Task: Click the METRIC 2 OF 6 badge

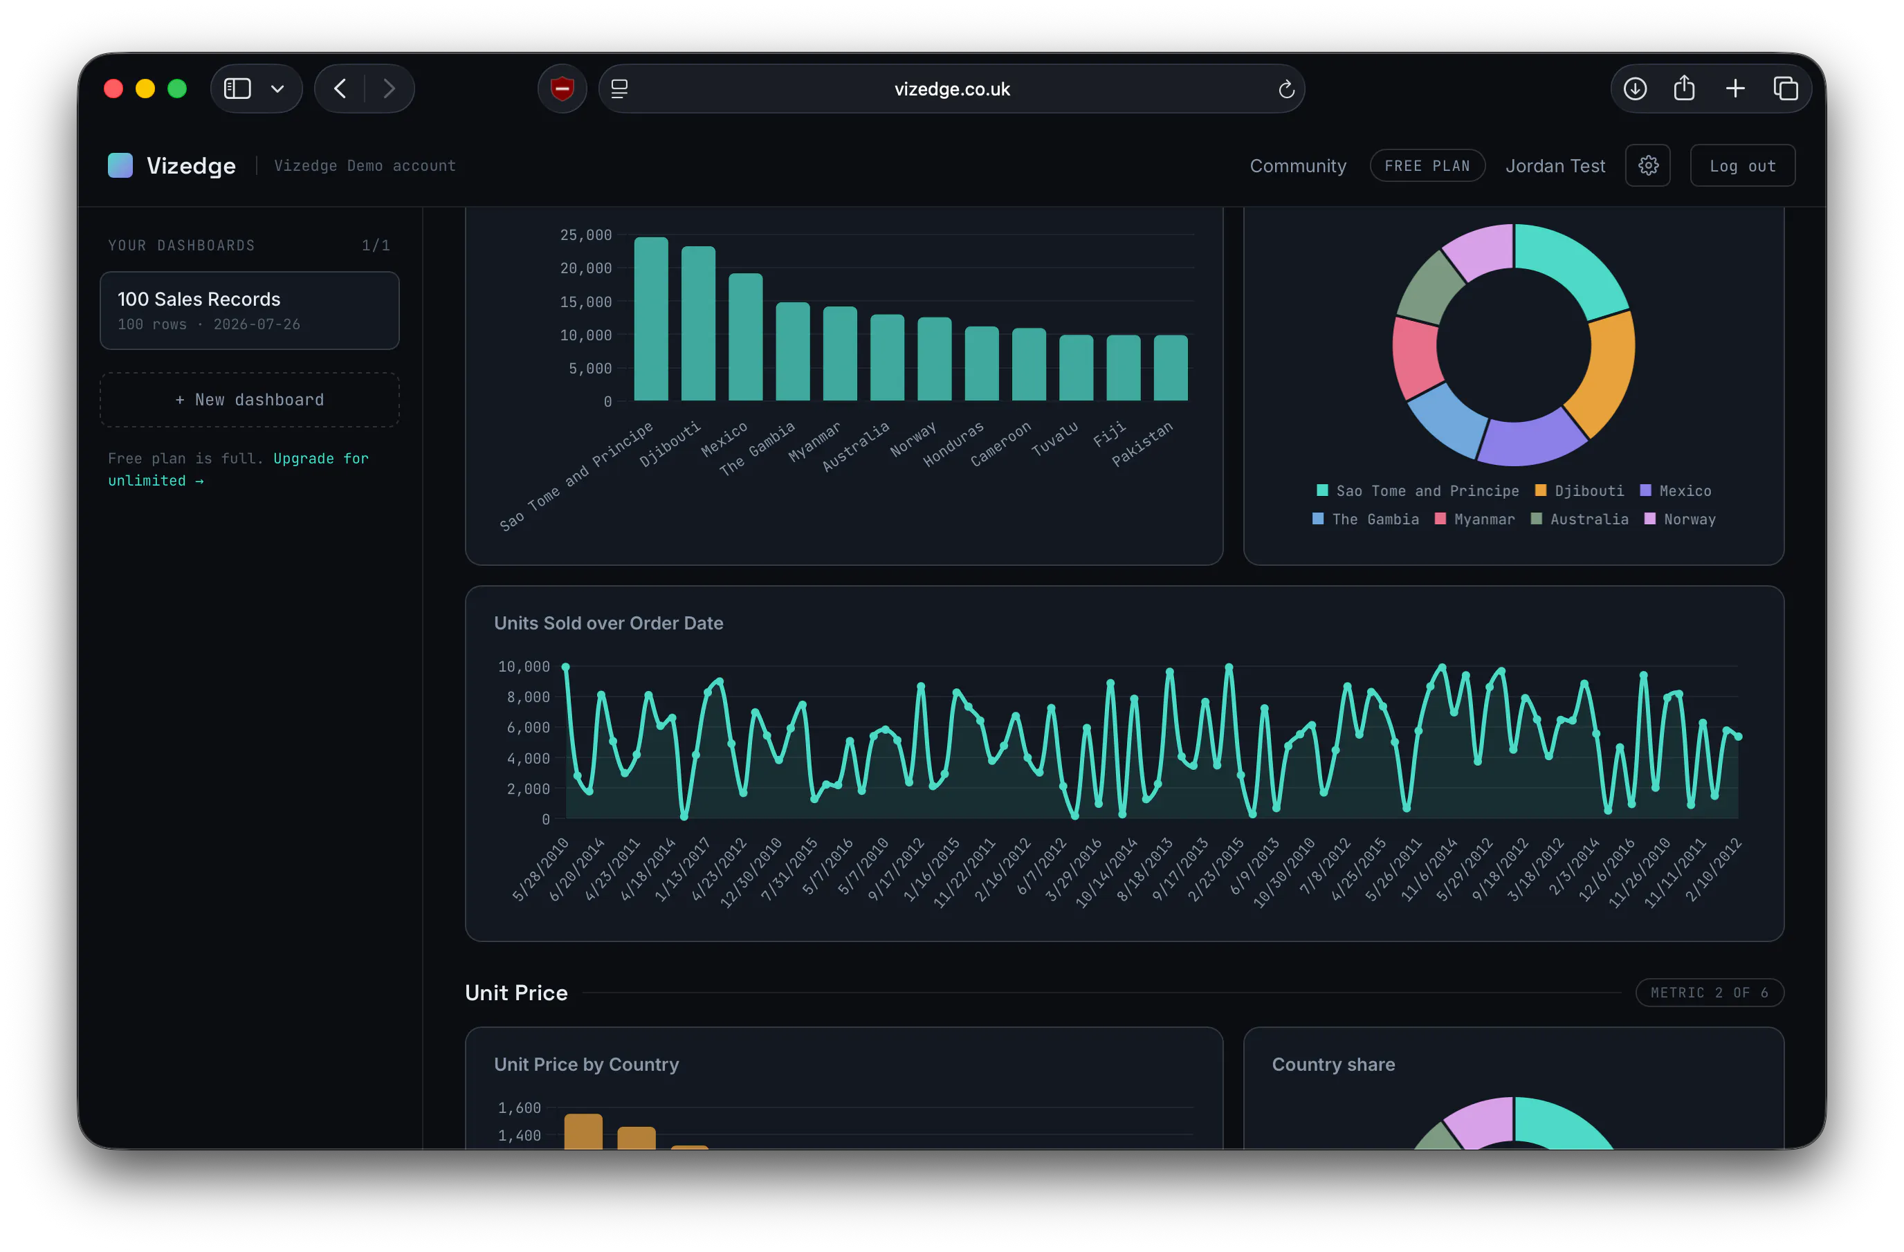Action: [1708, 992]
